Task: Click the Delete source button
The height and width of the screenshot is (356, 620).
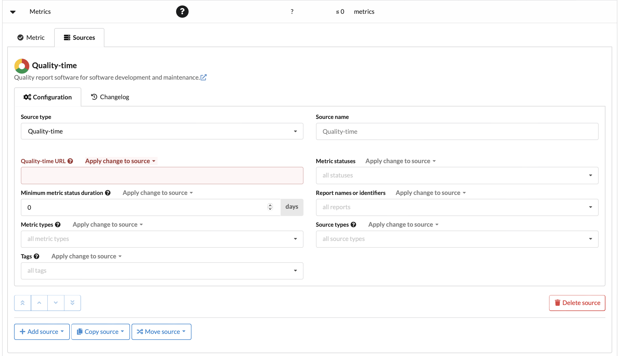Action: (577, 303)
